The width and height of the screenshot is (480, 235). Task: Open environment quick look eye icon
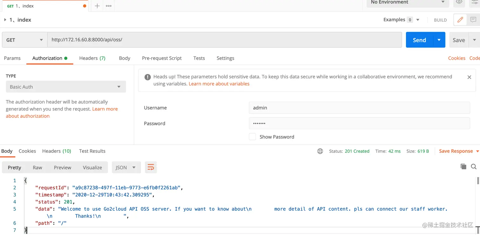coord(459,2)
